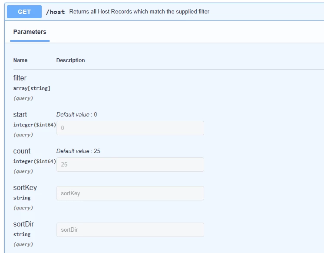Click the Name column header

point(20,60)
